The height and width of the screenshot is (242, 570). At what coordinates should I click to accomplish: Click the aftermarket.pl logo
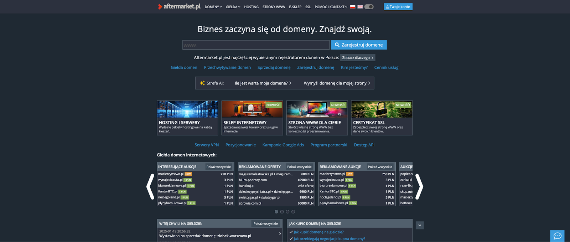(179, 6)
